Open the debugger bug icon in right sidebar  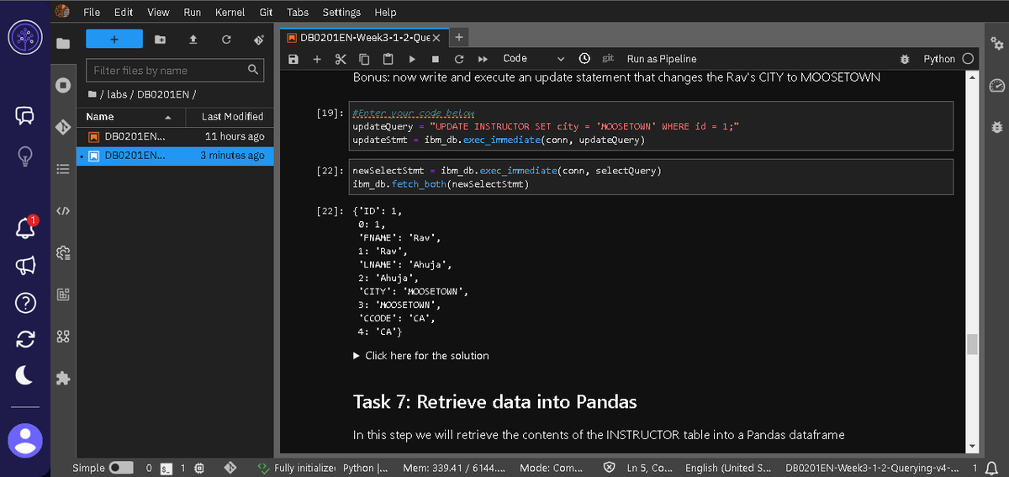pyautogui.click(x=997, y=127)
